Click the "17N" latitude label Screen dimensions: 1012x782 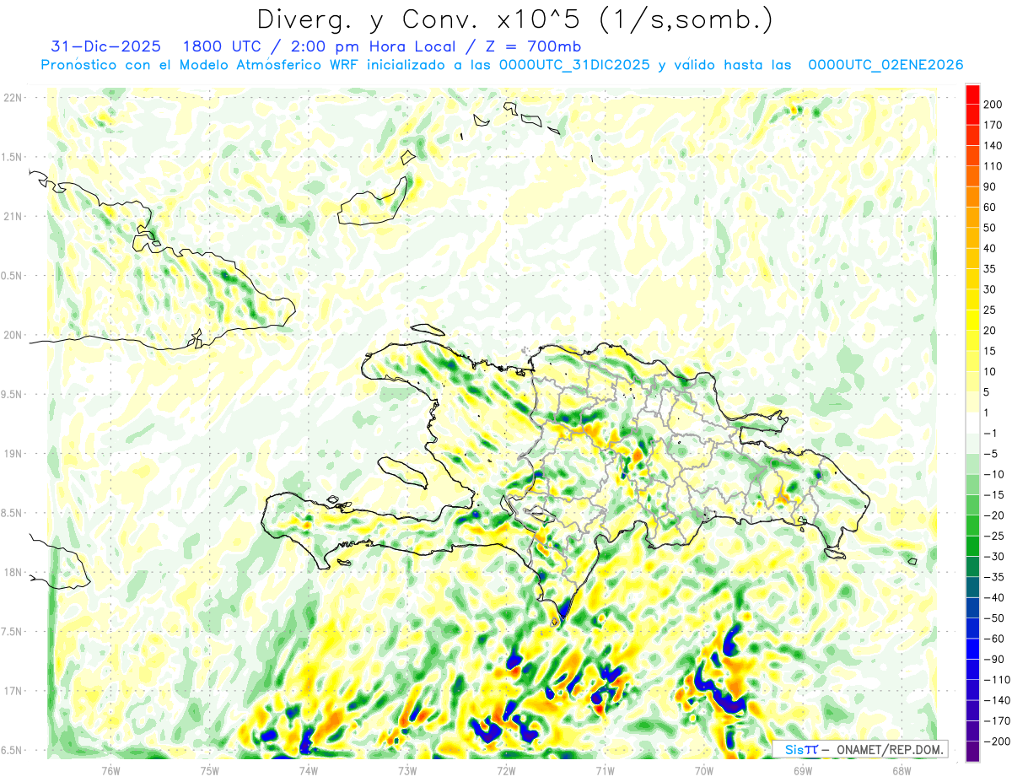[12, 691]
